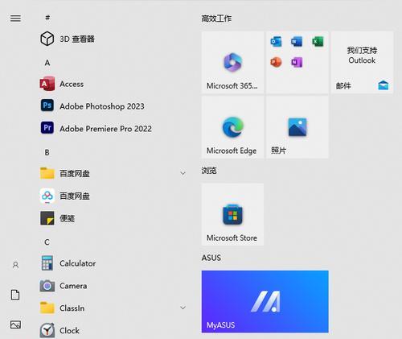This screenshot has height=339, width=402.
Task: Click the Excel icon in Office tile
Action: click(x=318, y=42)
